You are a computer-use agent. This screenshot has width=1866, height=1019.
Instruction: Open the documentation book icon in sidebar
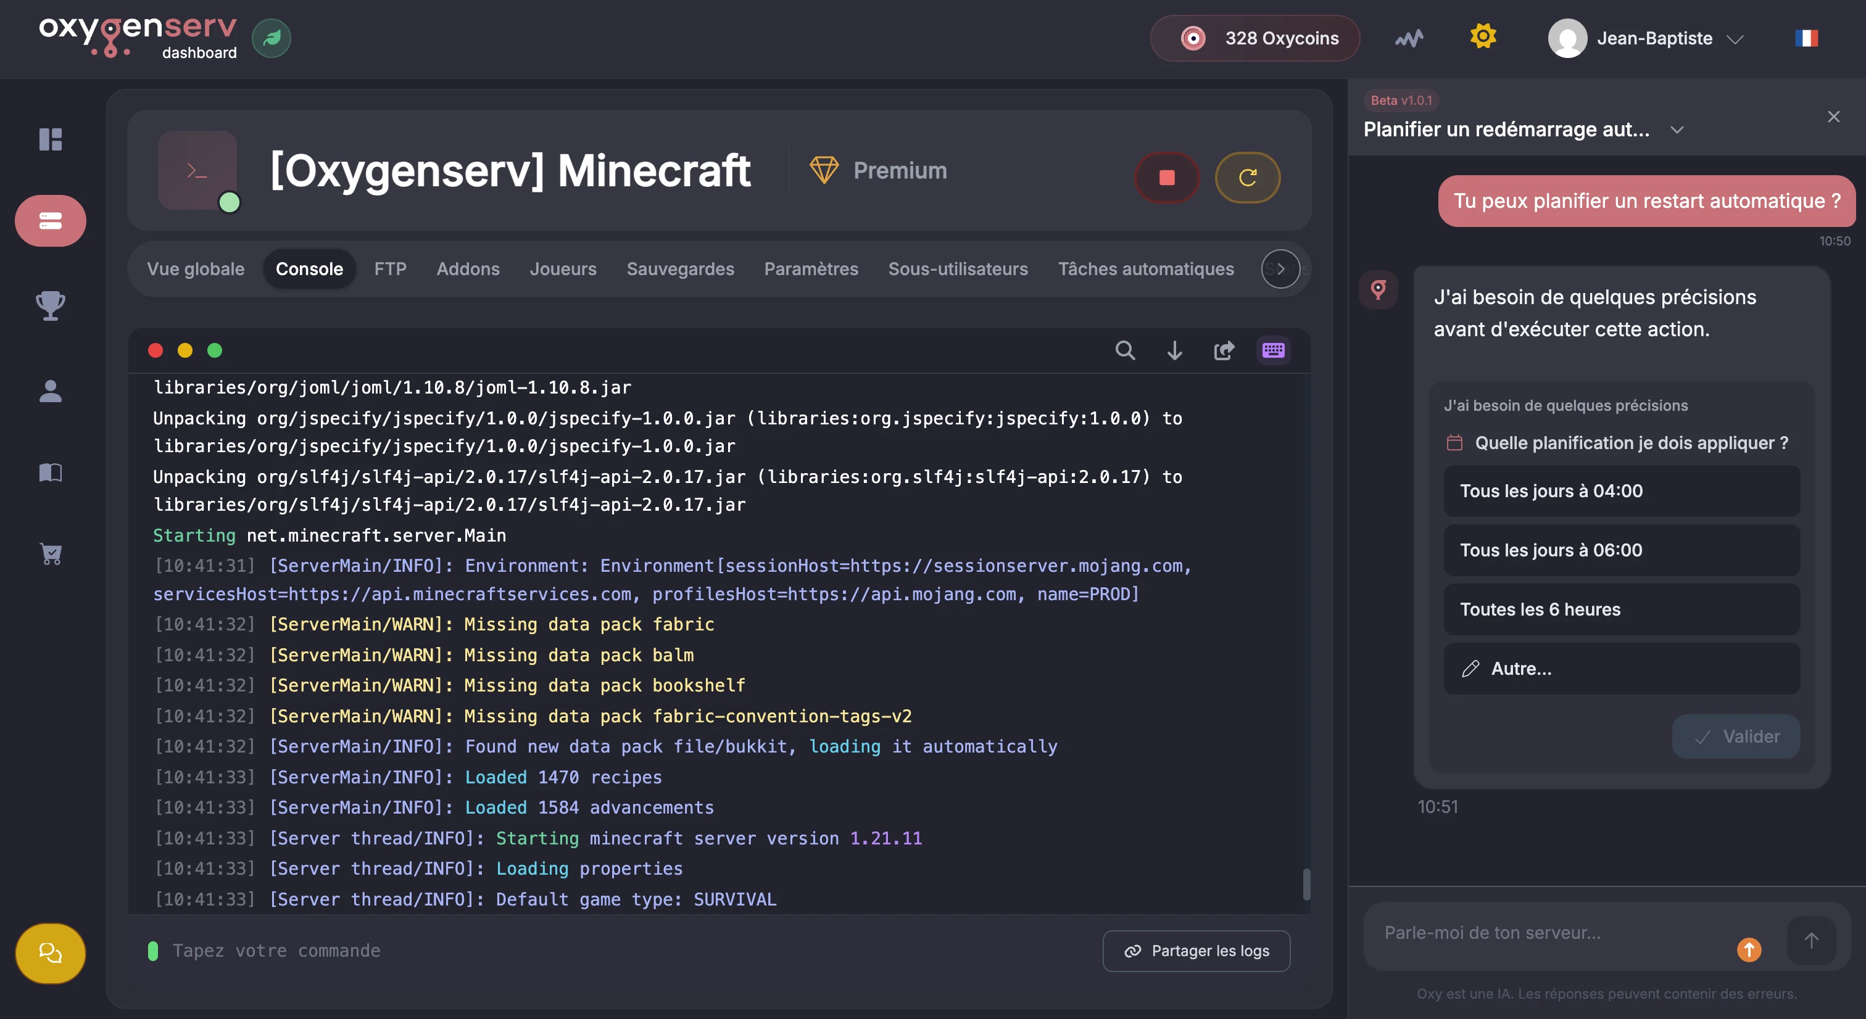[50, 472]
